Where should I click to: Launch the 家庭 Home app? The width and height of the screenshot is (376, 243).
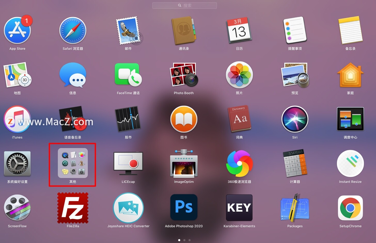tap(350, 75)
